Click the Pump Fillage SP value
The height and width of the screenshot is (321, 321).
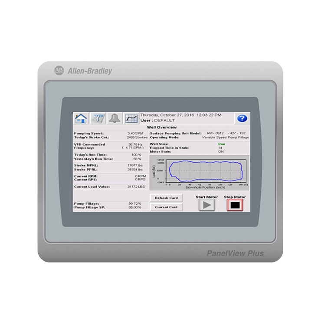pyautogui.click(x=135, y=207)
